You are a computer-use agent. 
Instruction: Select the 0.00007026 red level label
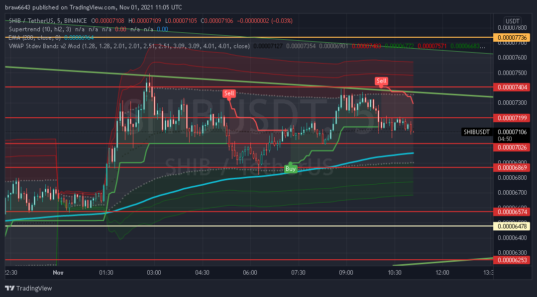(512, 148)
